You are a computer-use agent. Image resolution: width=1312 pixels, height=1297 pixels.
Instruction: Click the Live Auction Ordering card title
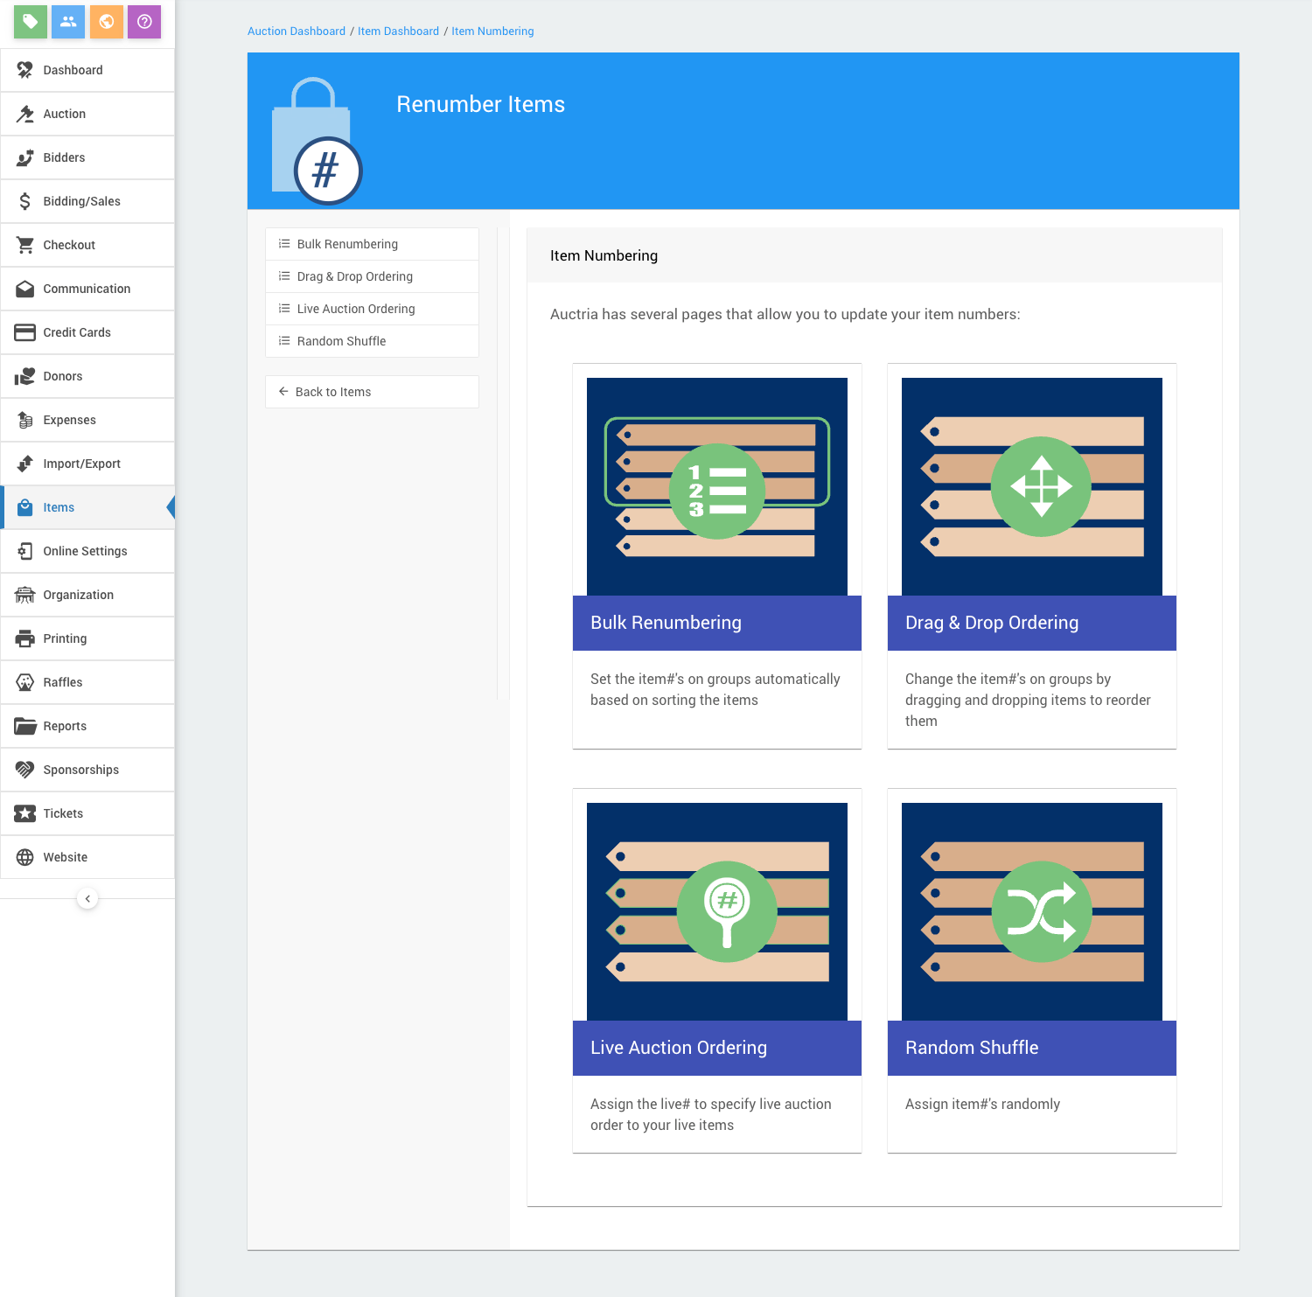[x=679, y=1048]
